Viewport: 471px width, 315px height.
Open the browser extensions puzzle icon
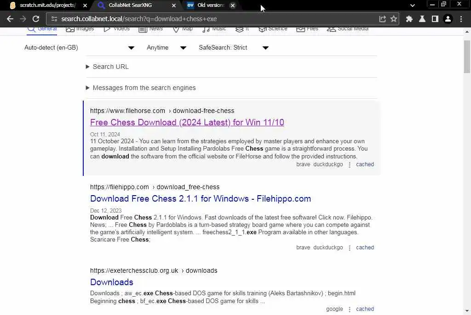coord(409,19)
